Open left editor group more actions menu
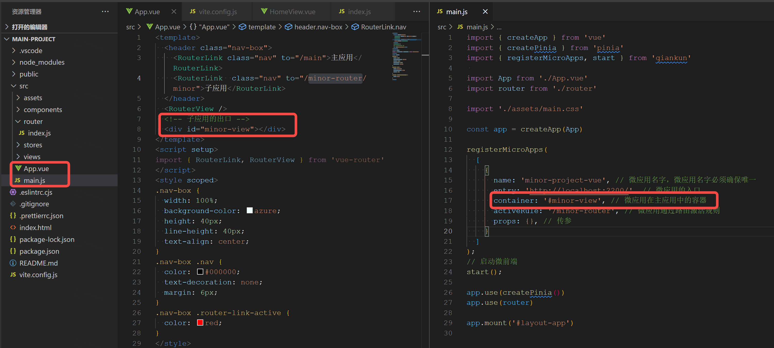774x348 pixels. click(417, 11)
